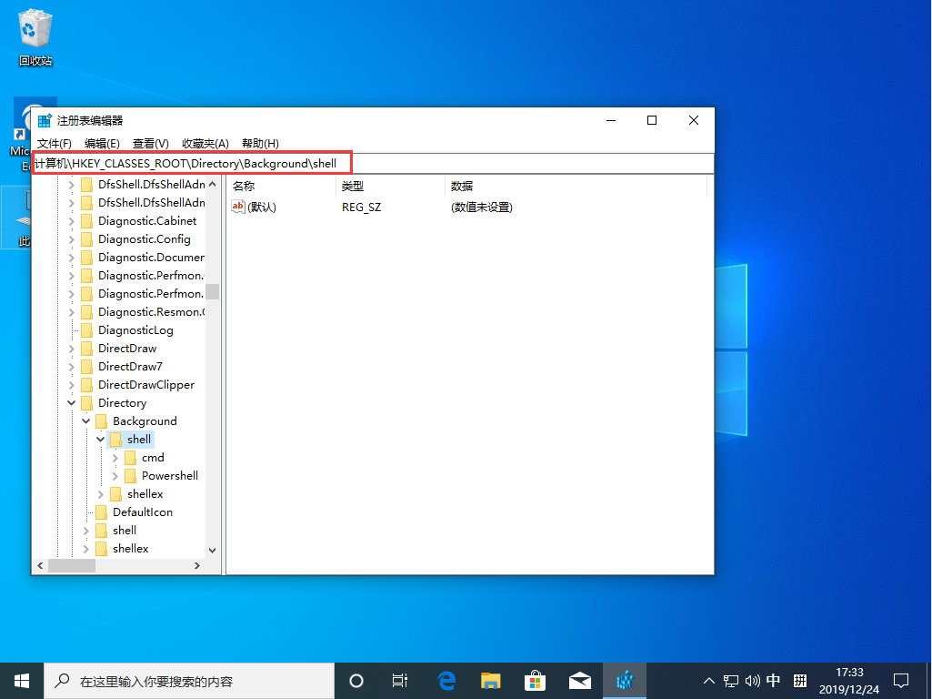Open the 收藏夹(A) menu
The width and height of the screenshot is (932, 699).
pyautogui.click(x=205, y=143)
